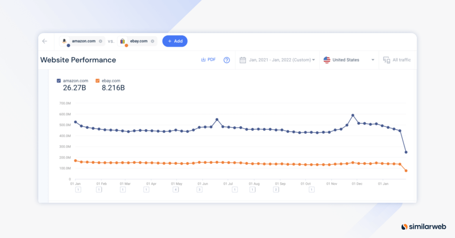Open the event marker numbered 2 under 01 Sep
The image size is (455, 238).
pyautogui.click(x=276, y=189)
